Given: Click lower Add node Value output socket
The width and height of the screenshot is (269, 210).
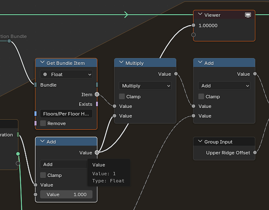Looking at the screenshot, I should pyautogui.click(x=97, y=152).
